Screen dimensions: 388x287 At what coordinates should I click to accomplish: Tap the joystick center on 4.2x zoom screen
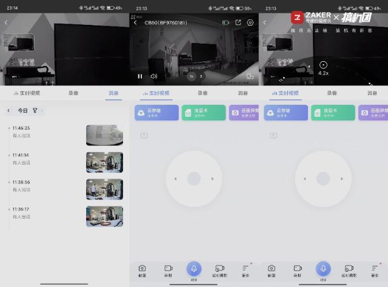[x=323, y=179]
